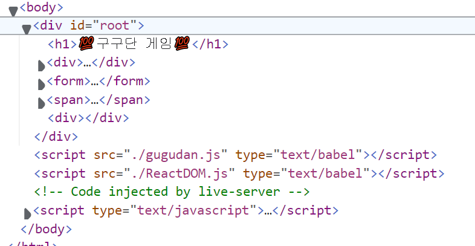The width and height of the screenshot is (475, 246).
Task: Click the "text/javascript" type attribute value
Action: 193,210
